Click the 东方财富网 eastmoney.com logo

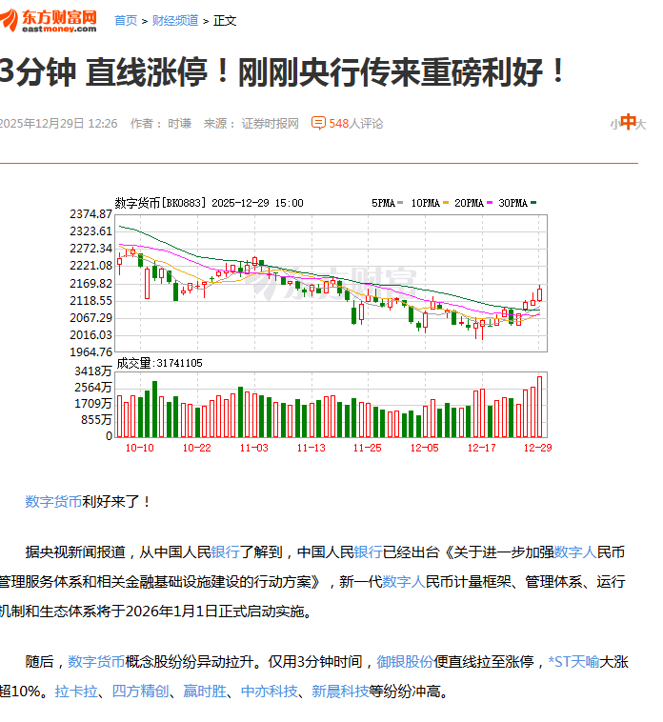click(x=49, y=21)
